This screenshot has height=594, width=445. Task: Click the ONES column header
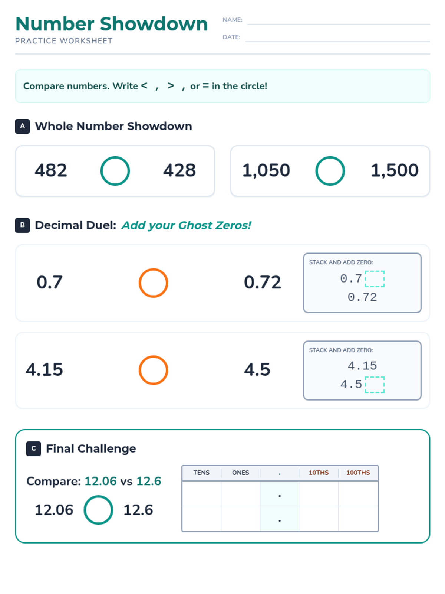(240, 473)
